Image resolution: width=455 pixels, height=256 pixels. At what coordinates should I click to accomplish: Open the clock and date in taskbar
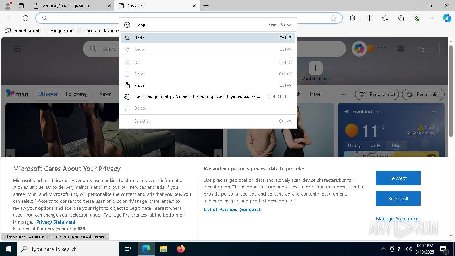tap(424, 249)
